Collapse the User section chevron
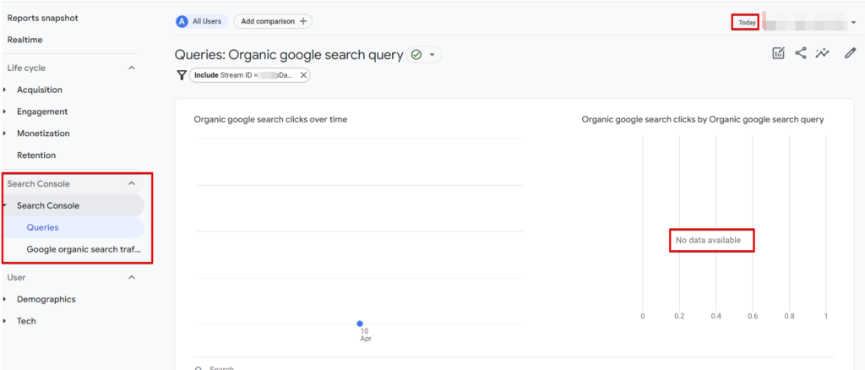Image resolution: width=865 pixels, height=370 pixels. coord(131,277)
